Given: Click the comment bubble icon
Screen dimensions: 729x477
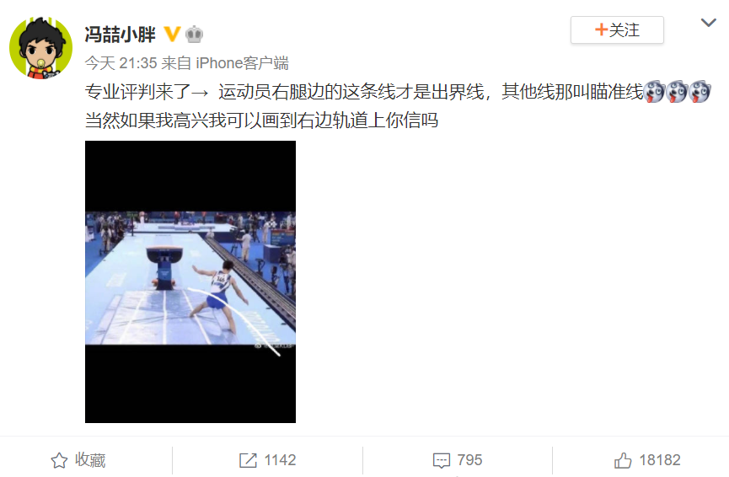Looking at the screenshot, I should click(x=442, y=460).
